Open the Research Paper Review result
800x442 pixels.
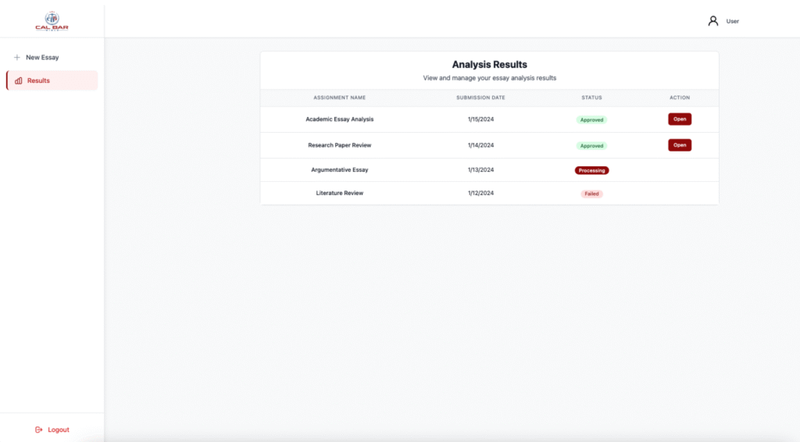pyautogui.click(x=679, y=145)
